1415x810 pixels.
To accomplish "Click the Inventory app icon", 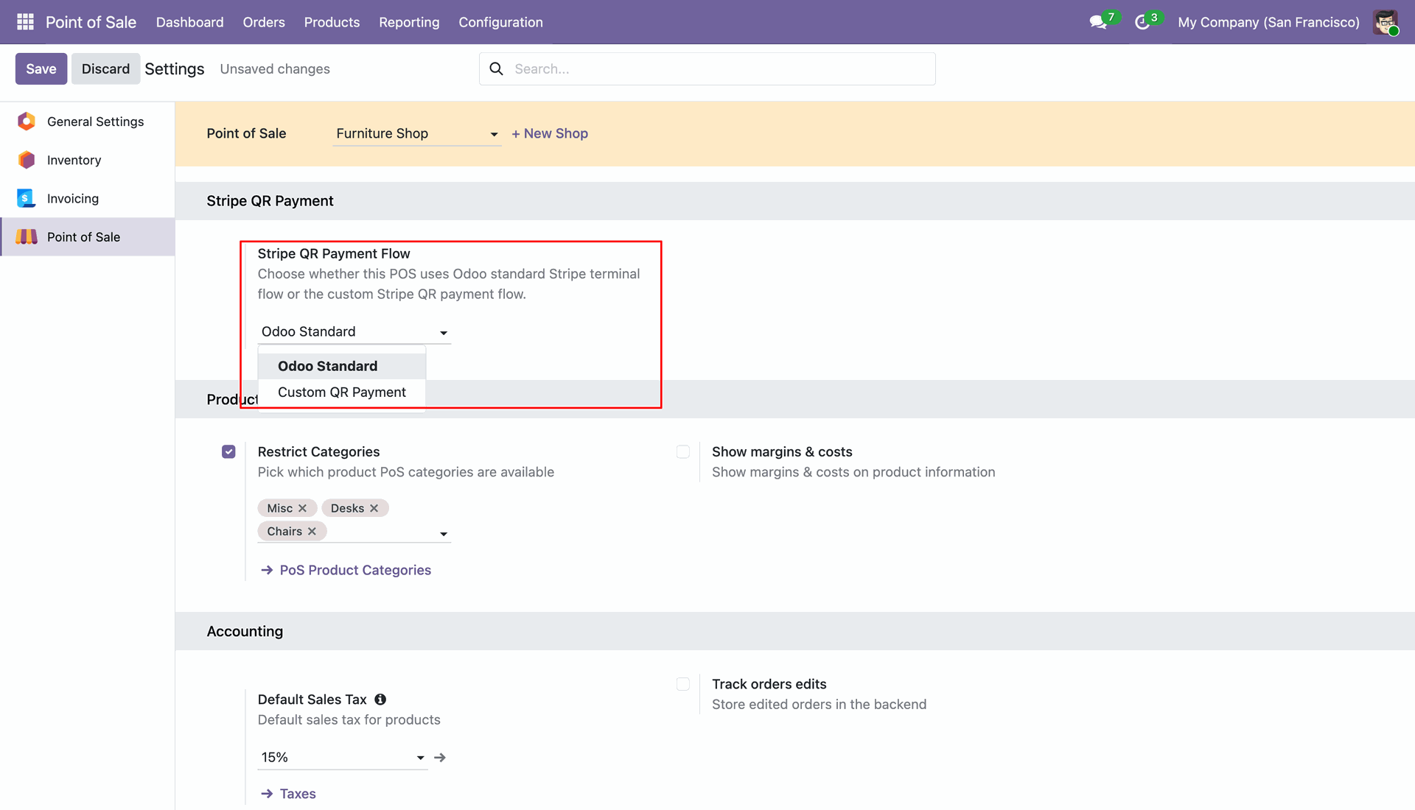I will (27, 160).
